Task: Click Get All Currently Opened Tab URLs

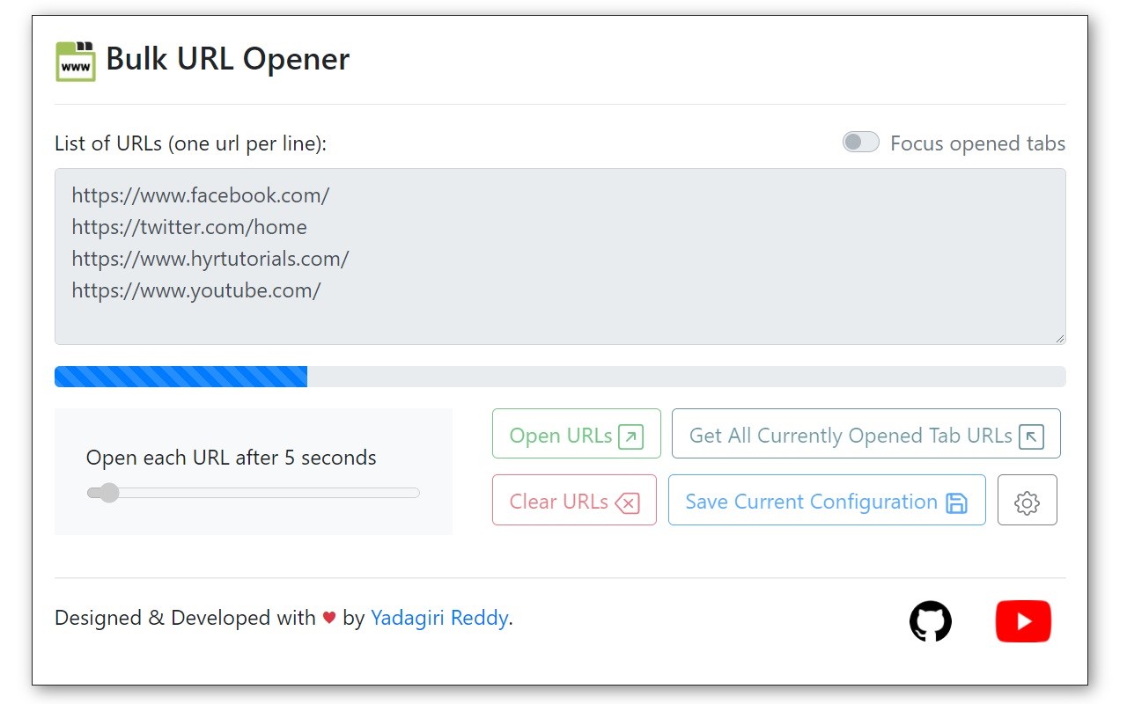Action: tap(866, 434)
